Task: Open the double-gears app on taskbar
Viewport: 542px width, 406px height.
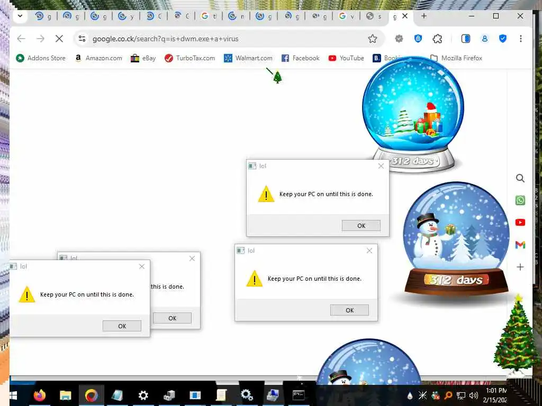Action: 247,395
